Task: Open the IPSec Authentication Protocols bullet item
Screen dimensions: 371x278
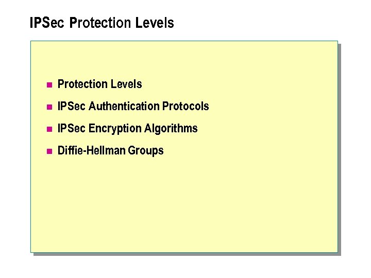Action: 133,107
